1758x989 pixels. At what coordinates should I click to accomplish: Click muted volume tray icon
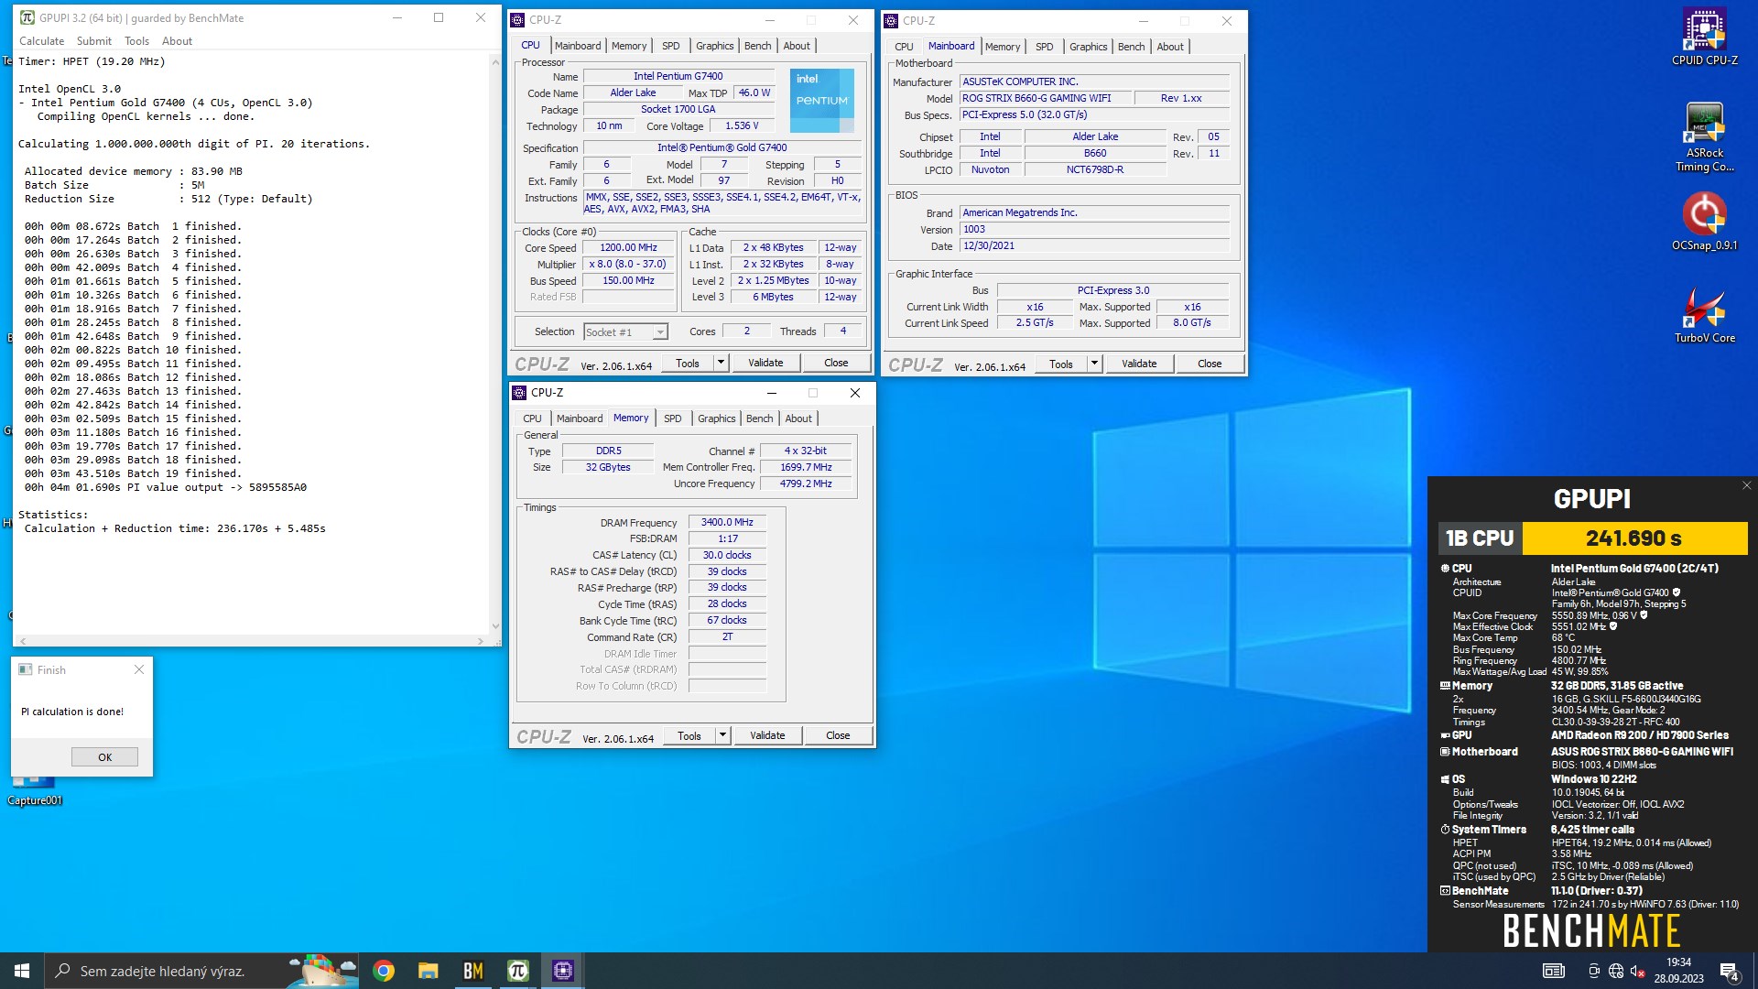click(x=1637, y=971)
